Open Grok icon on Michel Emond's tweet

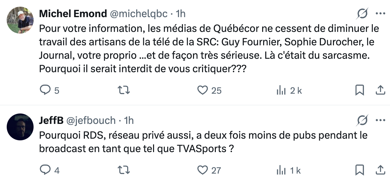362,13
